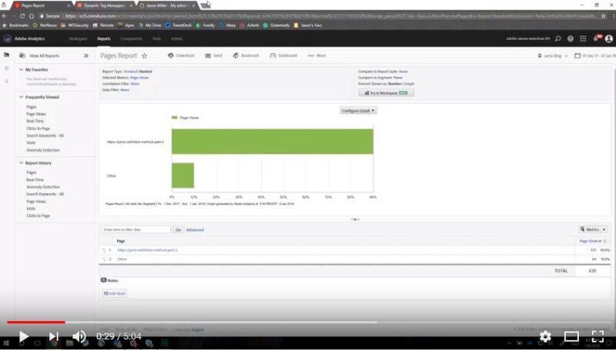Open the Workspace menu

pos(78,38)
